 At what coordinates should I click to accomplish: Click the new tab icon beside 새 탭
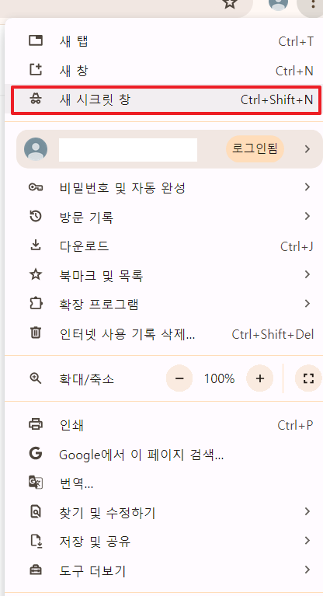point(36,40)
